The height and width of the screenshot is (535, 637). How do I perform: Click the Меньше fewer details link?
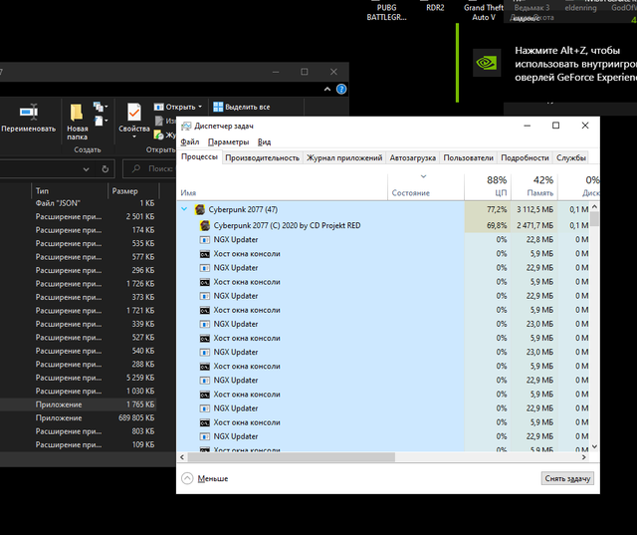[212, 478]
